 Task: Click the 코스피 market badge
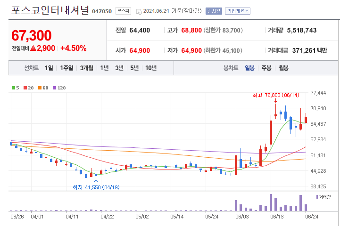coord(123,11)
